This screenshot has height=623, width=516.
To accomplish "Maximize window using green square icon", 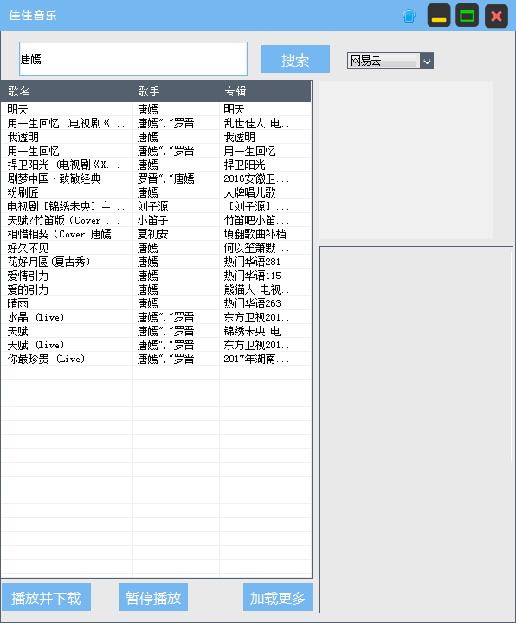I will [x=468, y=16].
